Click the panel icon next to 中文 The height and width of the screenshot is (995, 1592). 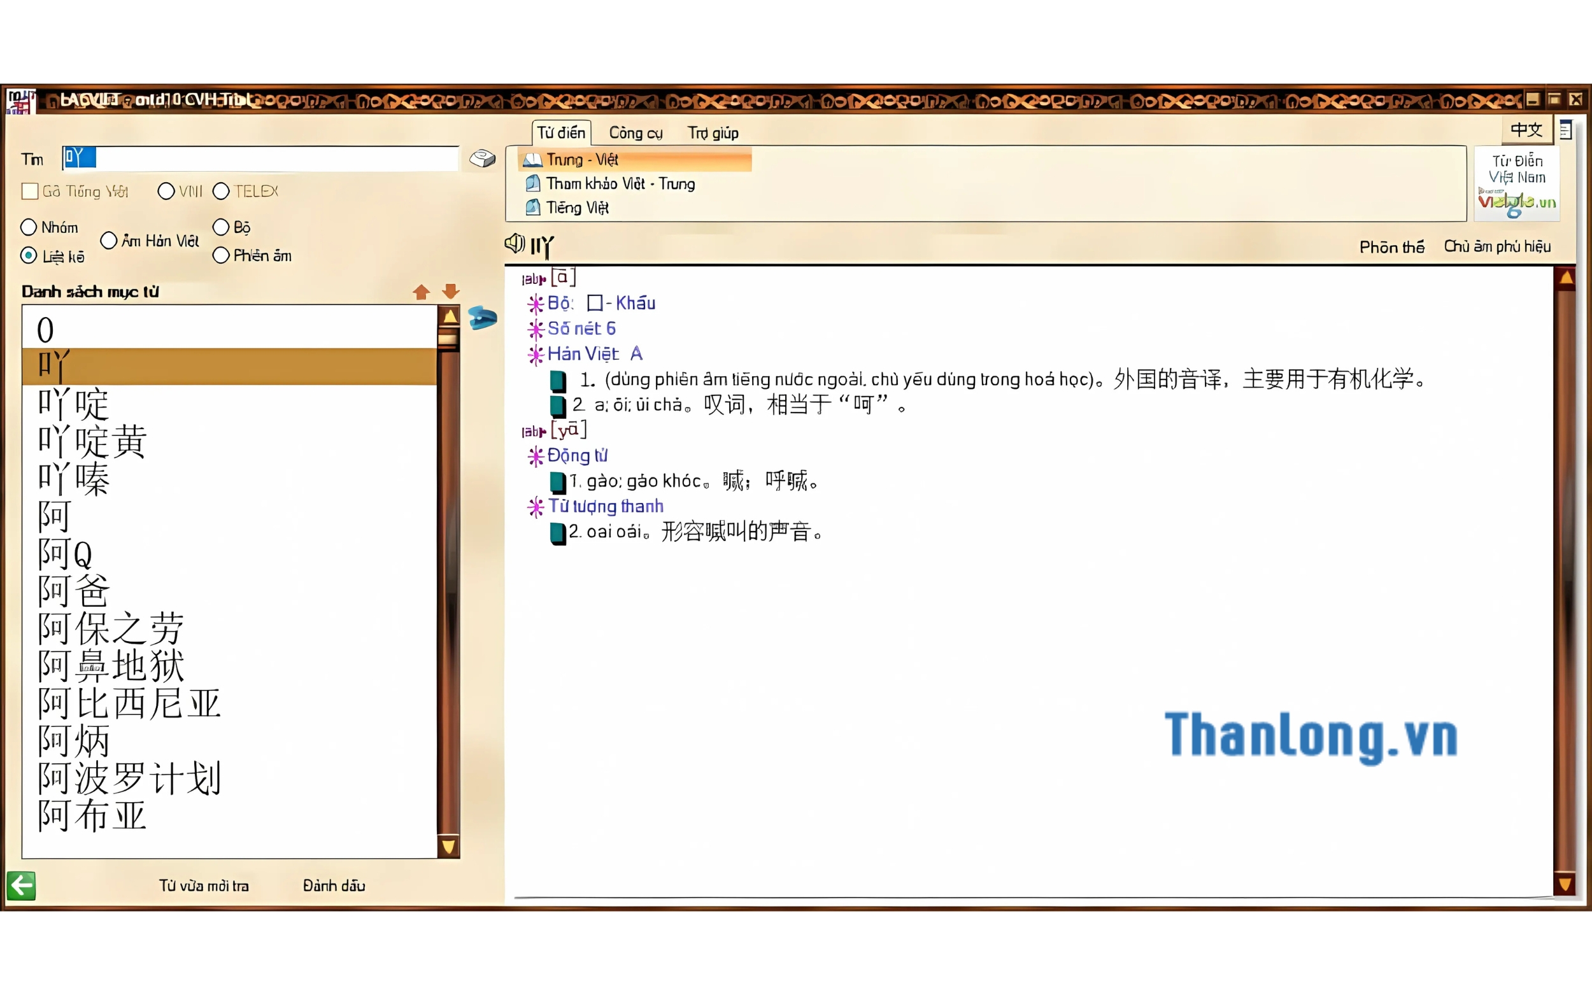point(1566,131)
